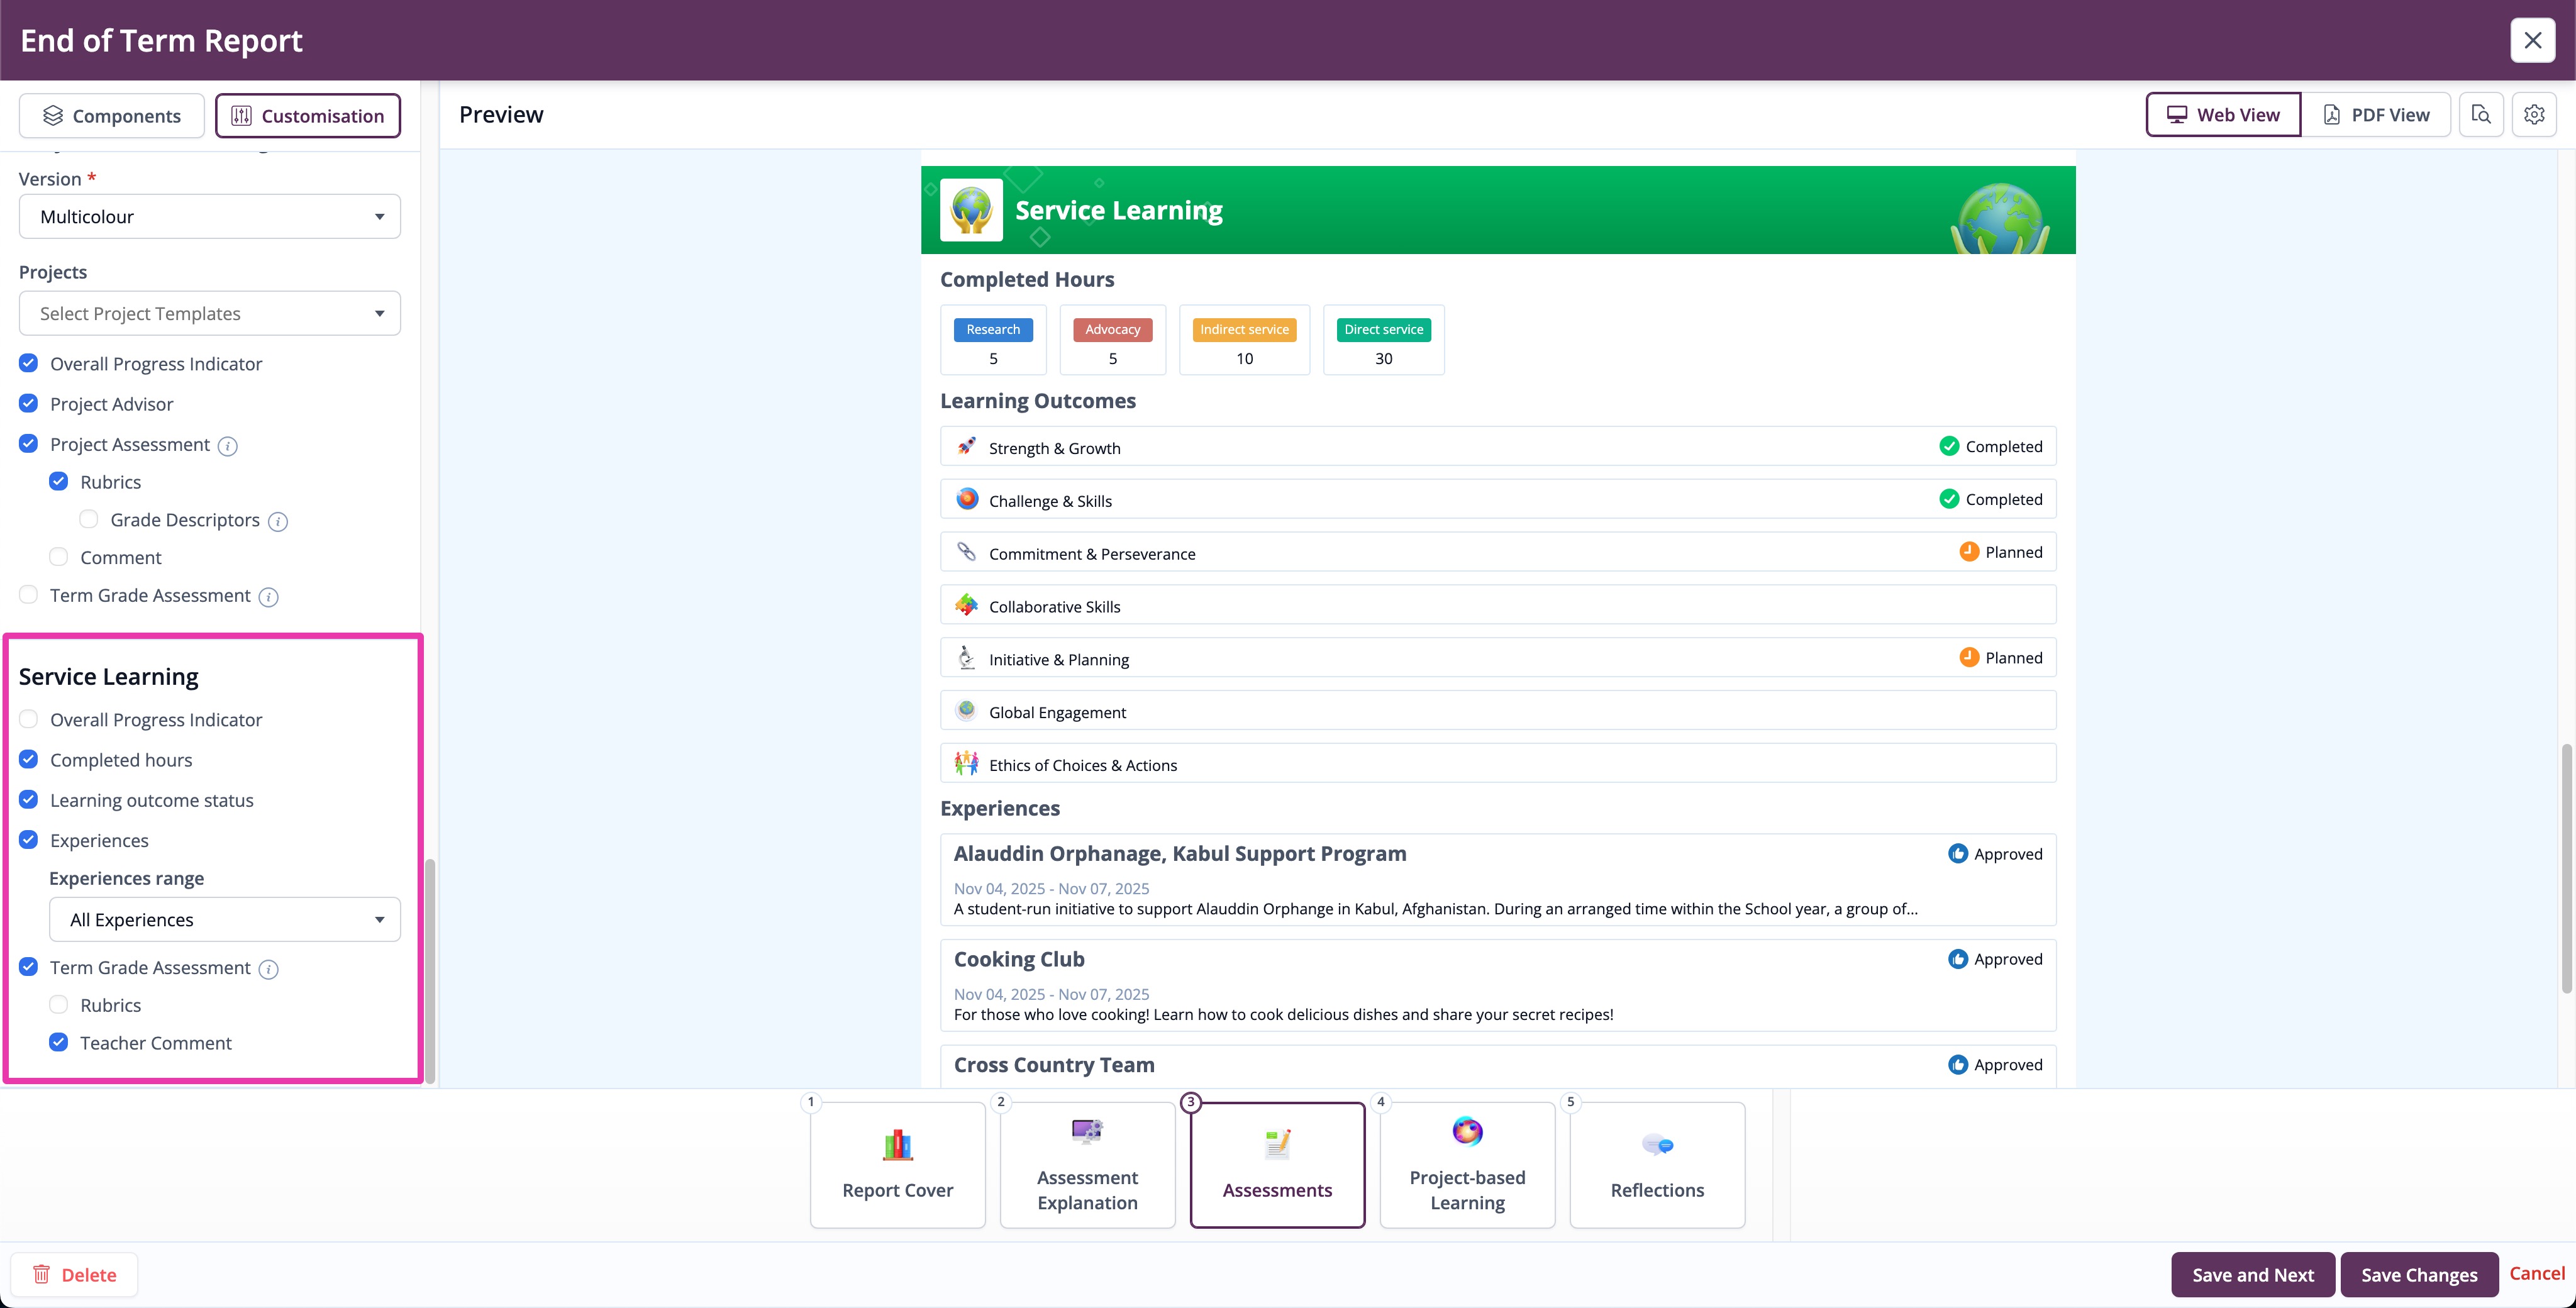Click the document search preview icon
The image size is (2576, 1308).
pos(2480,115)
